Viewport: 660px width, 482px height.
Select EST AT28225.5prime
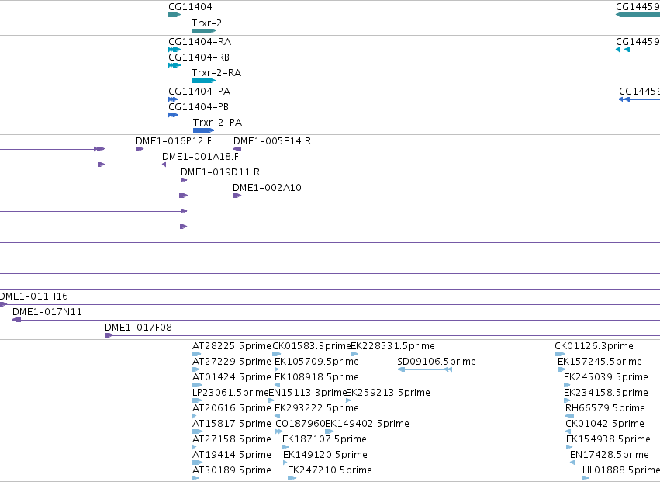coord(232,346)
